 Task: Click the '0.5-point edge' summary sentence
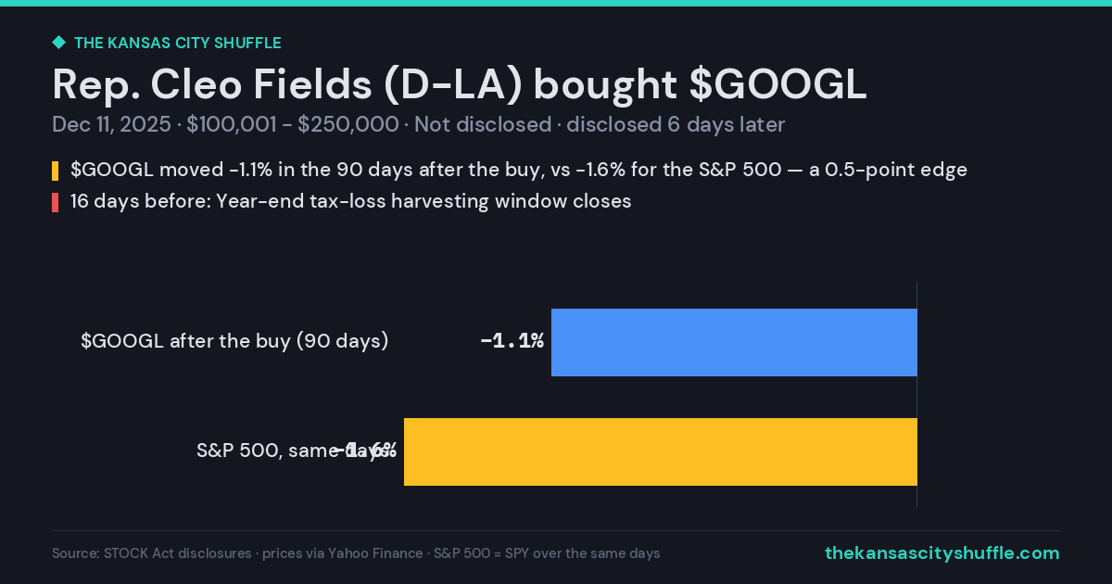(519, 171)
